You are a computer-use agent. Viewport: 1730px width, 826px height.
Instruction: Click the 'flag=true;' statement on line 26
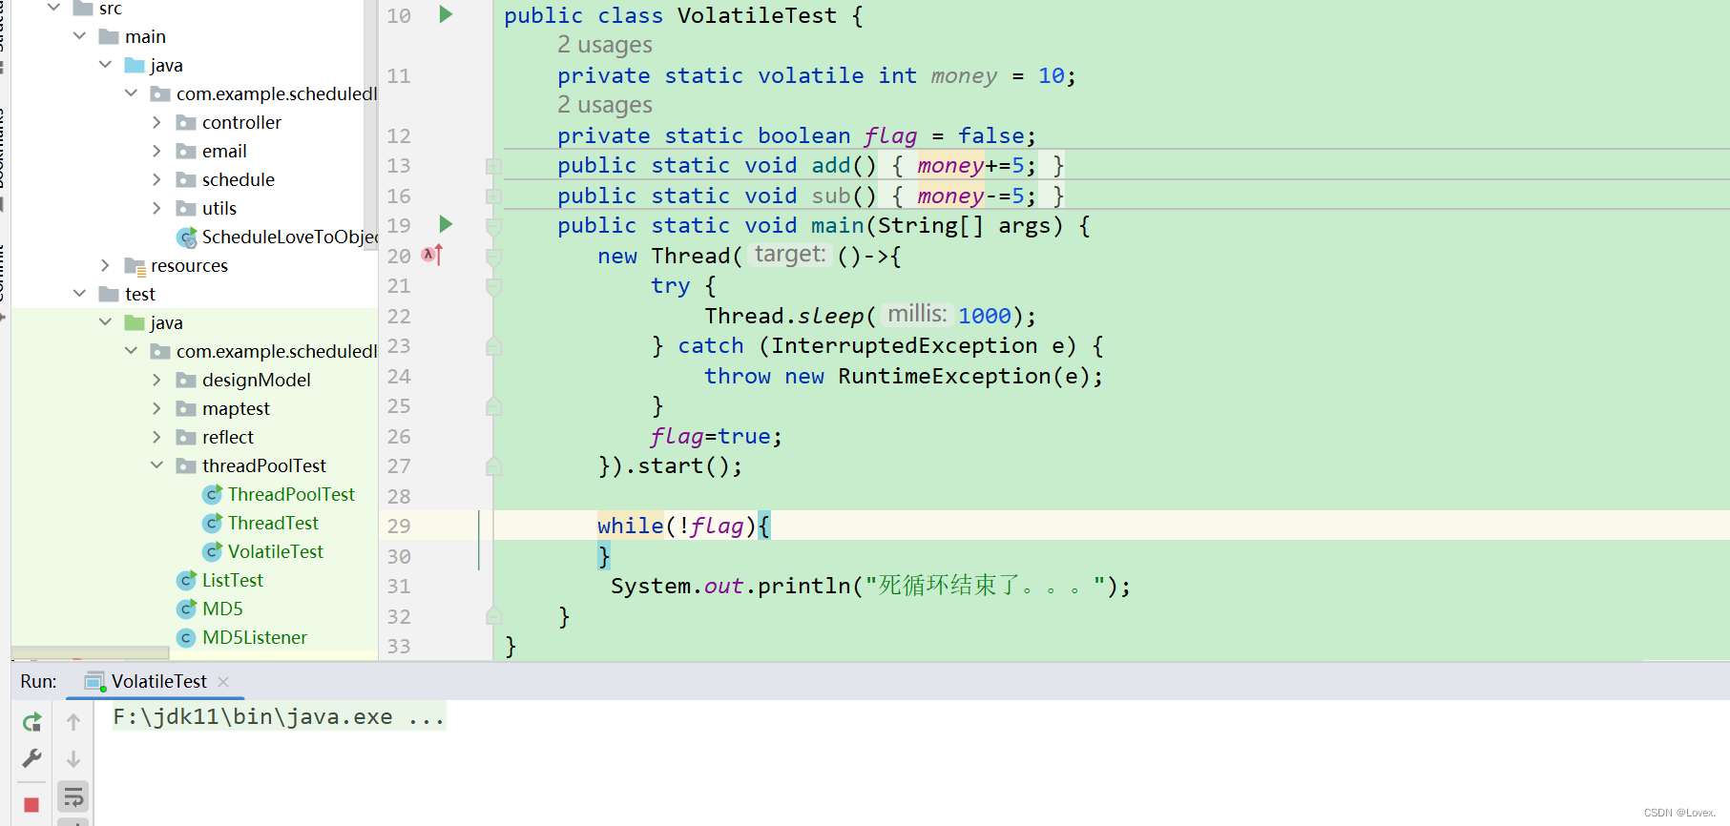[x=717, y=436]
